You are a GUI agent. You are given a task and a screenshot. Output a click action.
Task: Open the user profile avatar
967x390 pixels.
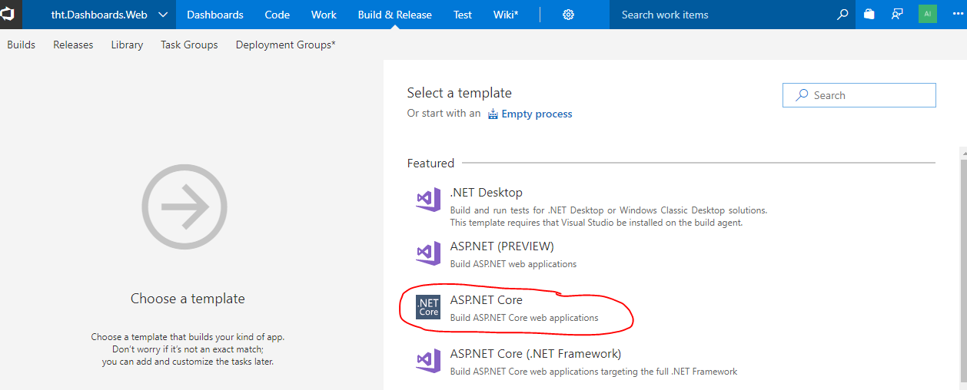(928, 14)
